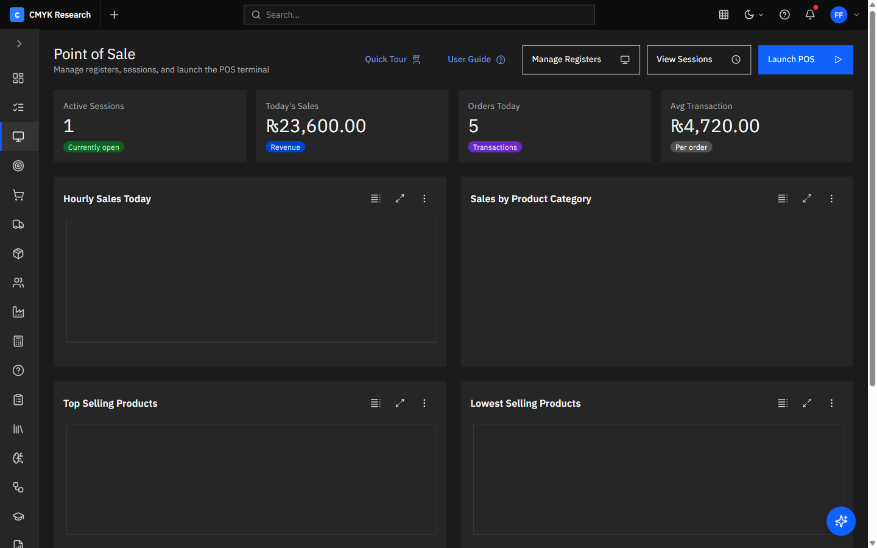Expand the user account dropdown chevron
The height and width of the screenshot is (548, 877).
click(856, 15)
